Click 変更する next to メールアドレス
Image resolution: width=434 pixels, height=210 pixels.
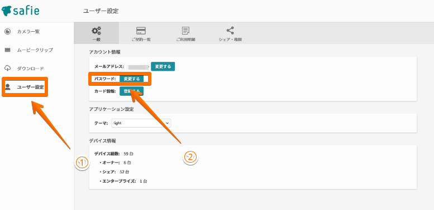[x=163, y=66]
